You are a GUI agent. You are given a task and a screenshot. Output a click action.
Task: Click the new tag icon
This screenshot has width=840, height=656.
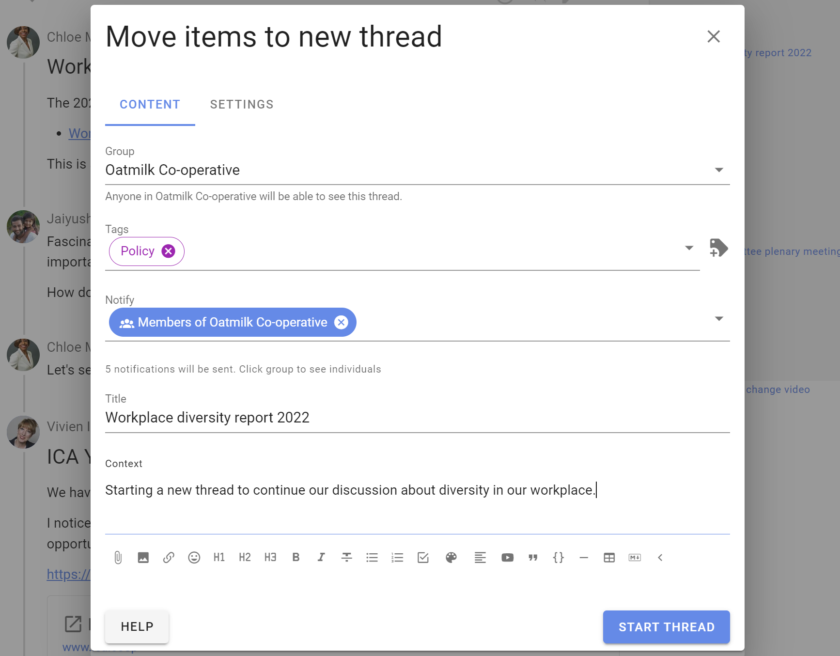(719, 248)
